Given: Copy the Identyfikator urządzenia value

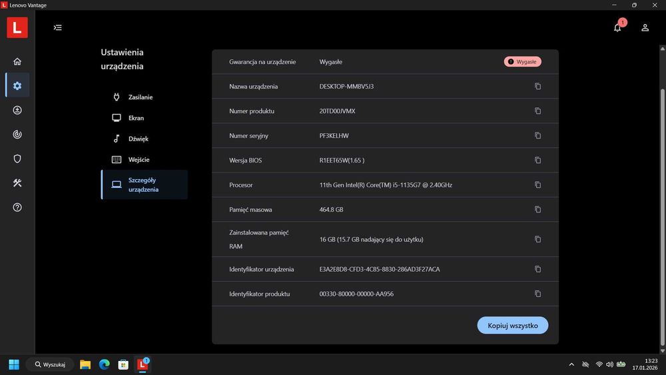Looking at the screenshot, I should pyautogui.click(x=537, y=269).
